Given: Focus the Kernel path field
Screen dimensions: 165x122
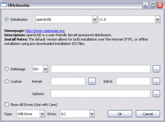Looking at the screenshot, I should 68,81.
